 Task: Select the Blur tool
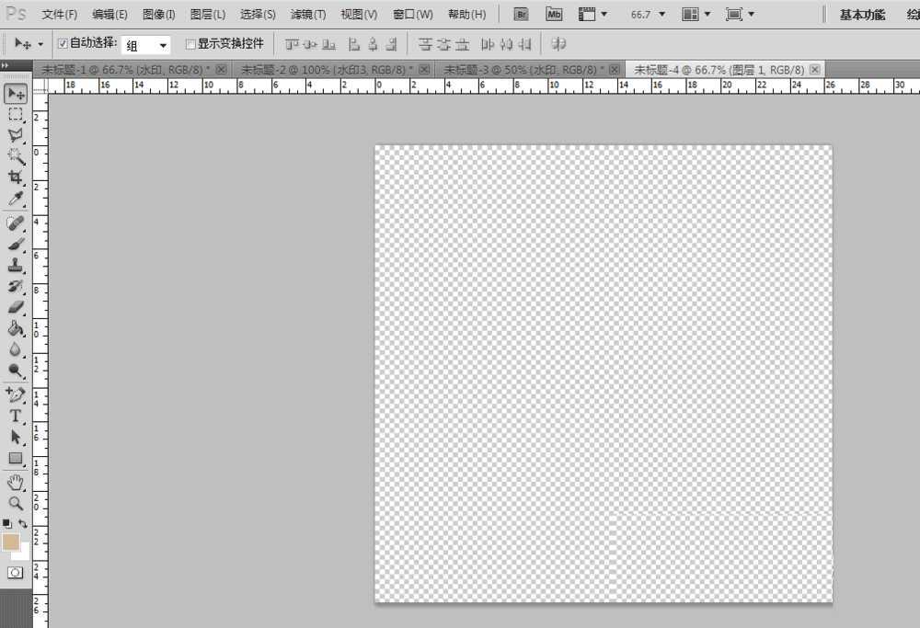click(16, 348)
